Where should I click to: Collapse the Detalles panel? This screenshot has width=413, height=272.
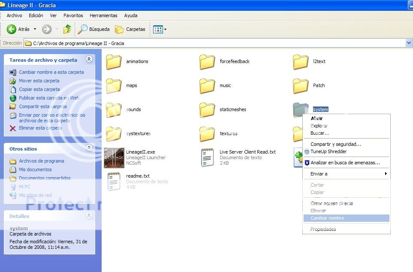89,215
